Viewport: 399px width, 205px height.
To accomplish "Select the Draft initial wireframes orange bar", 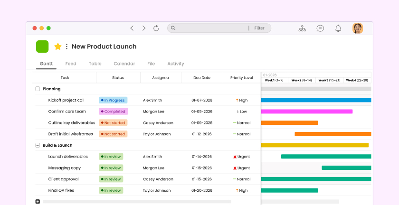I will pyautogui.click(x=333, y=134).
